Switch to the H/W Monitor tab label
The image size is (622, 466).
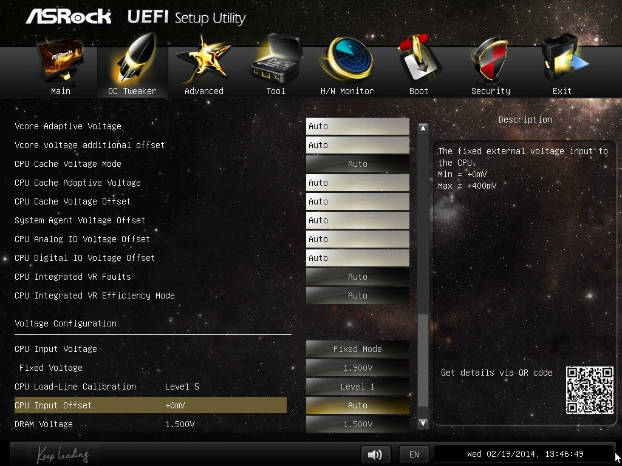347,91
